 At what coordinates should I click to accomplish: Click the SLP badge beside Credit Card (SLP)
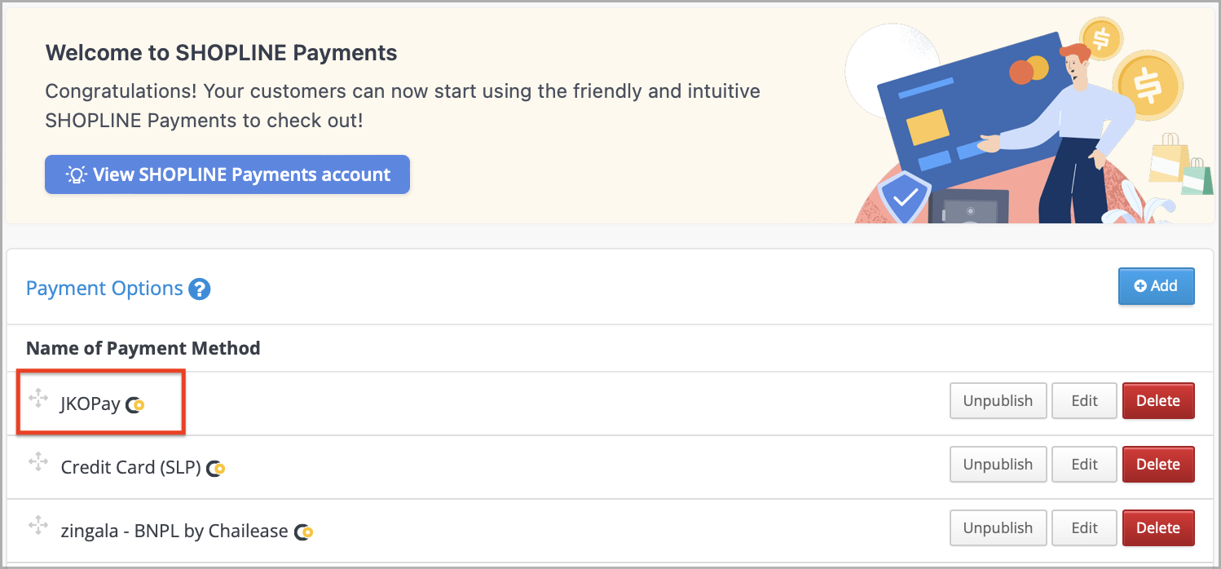coord(216,468)
